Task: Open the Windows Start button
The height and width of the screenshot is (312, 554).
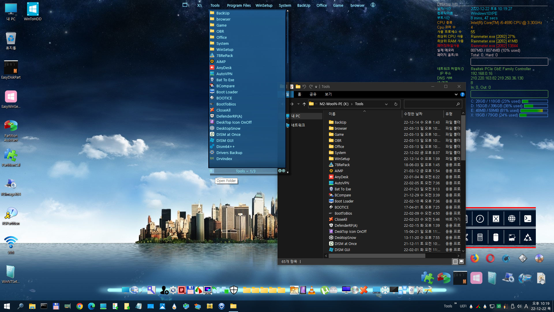Action: pos(7,306)
